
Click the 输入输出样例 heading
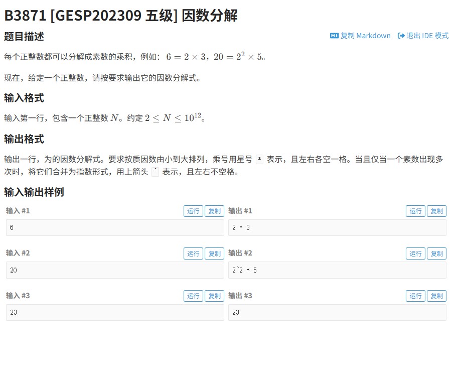[34, 192]
